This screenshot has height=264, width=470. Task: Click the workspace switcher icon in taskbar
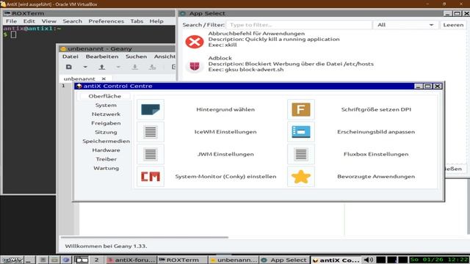[x=82, y=260]
